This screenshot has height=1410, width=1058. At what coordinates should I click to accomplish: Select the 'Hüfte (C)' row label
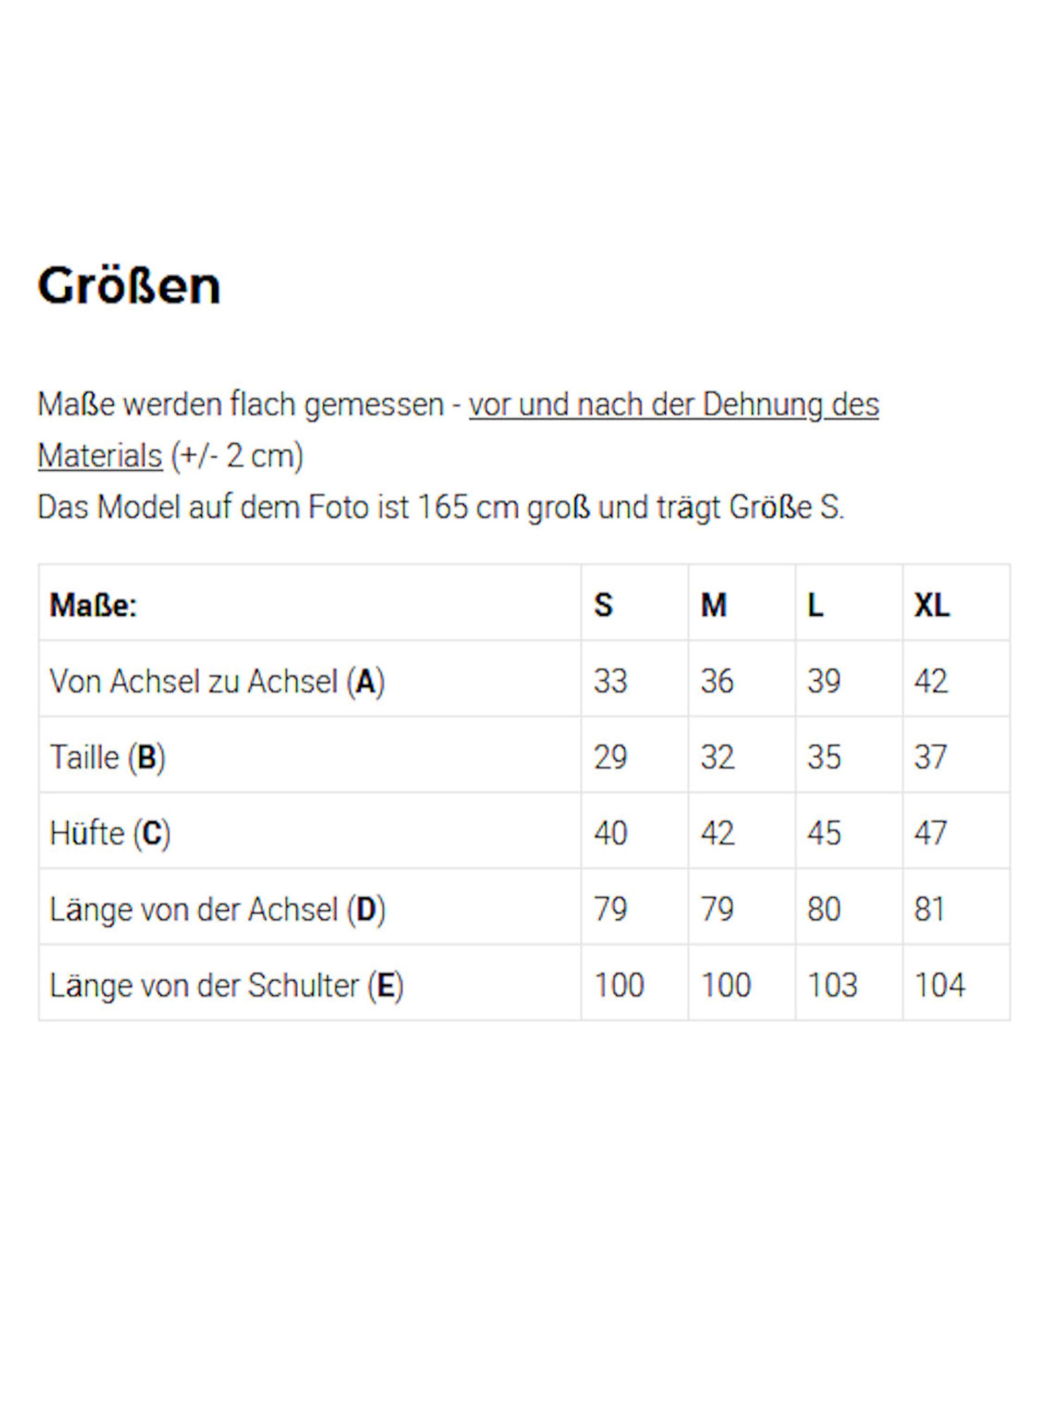tap(110, 832)
